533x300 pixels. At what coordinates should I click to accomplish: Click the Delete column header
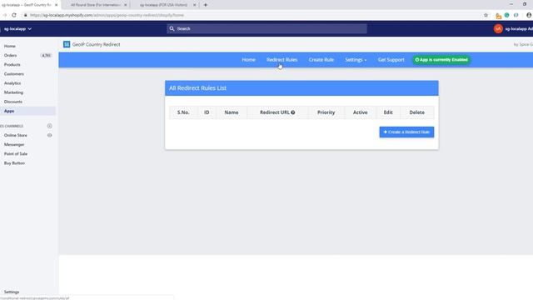pyautogui.click(x=416, y=112)
